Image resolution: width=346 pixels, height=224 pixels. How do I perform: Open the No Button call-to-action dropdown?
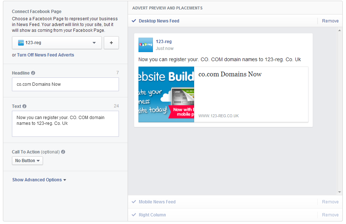27,161
